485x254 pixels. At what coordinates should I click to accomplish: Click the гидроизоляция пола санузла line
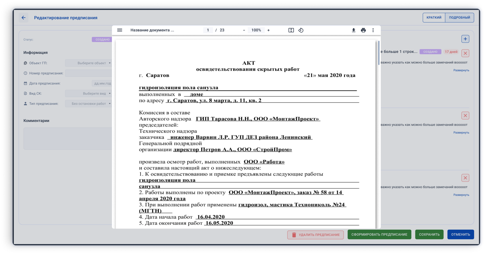coord(179,88)
